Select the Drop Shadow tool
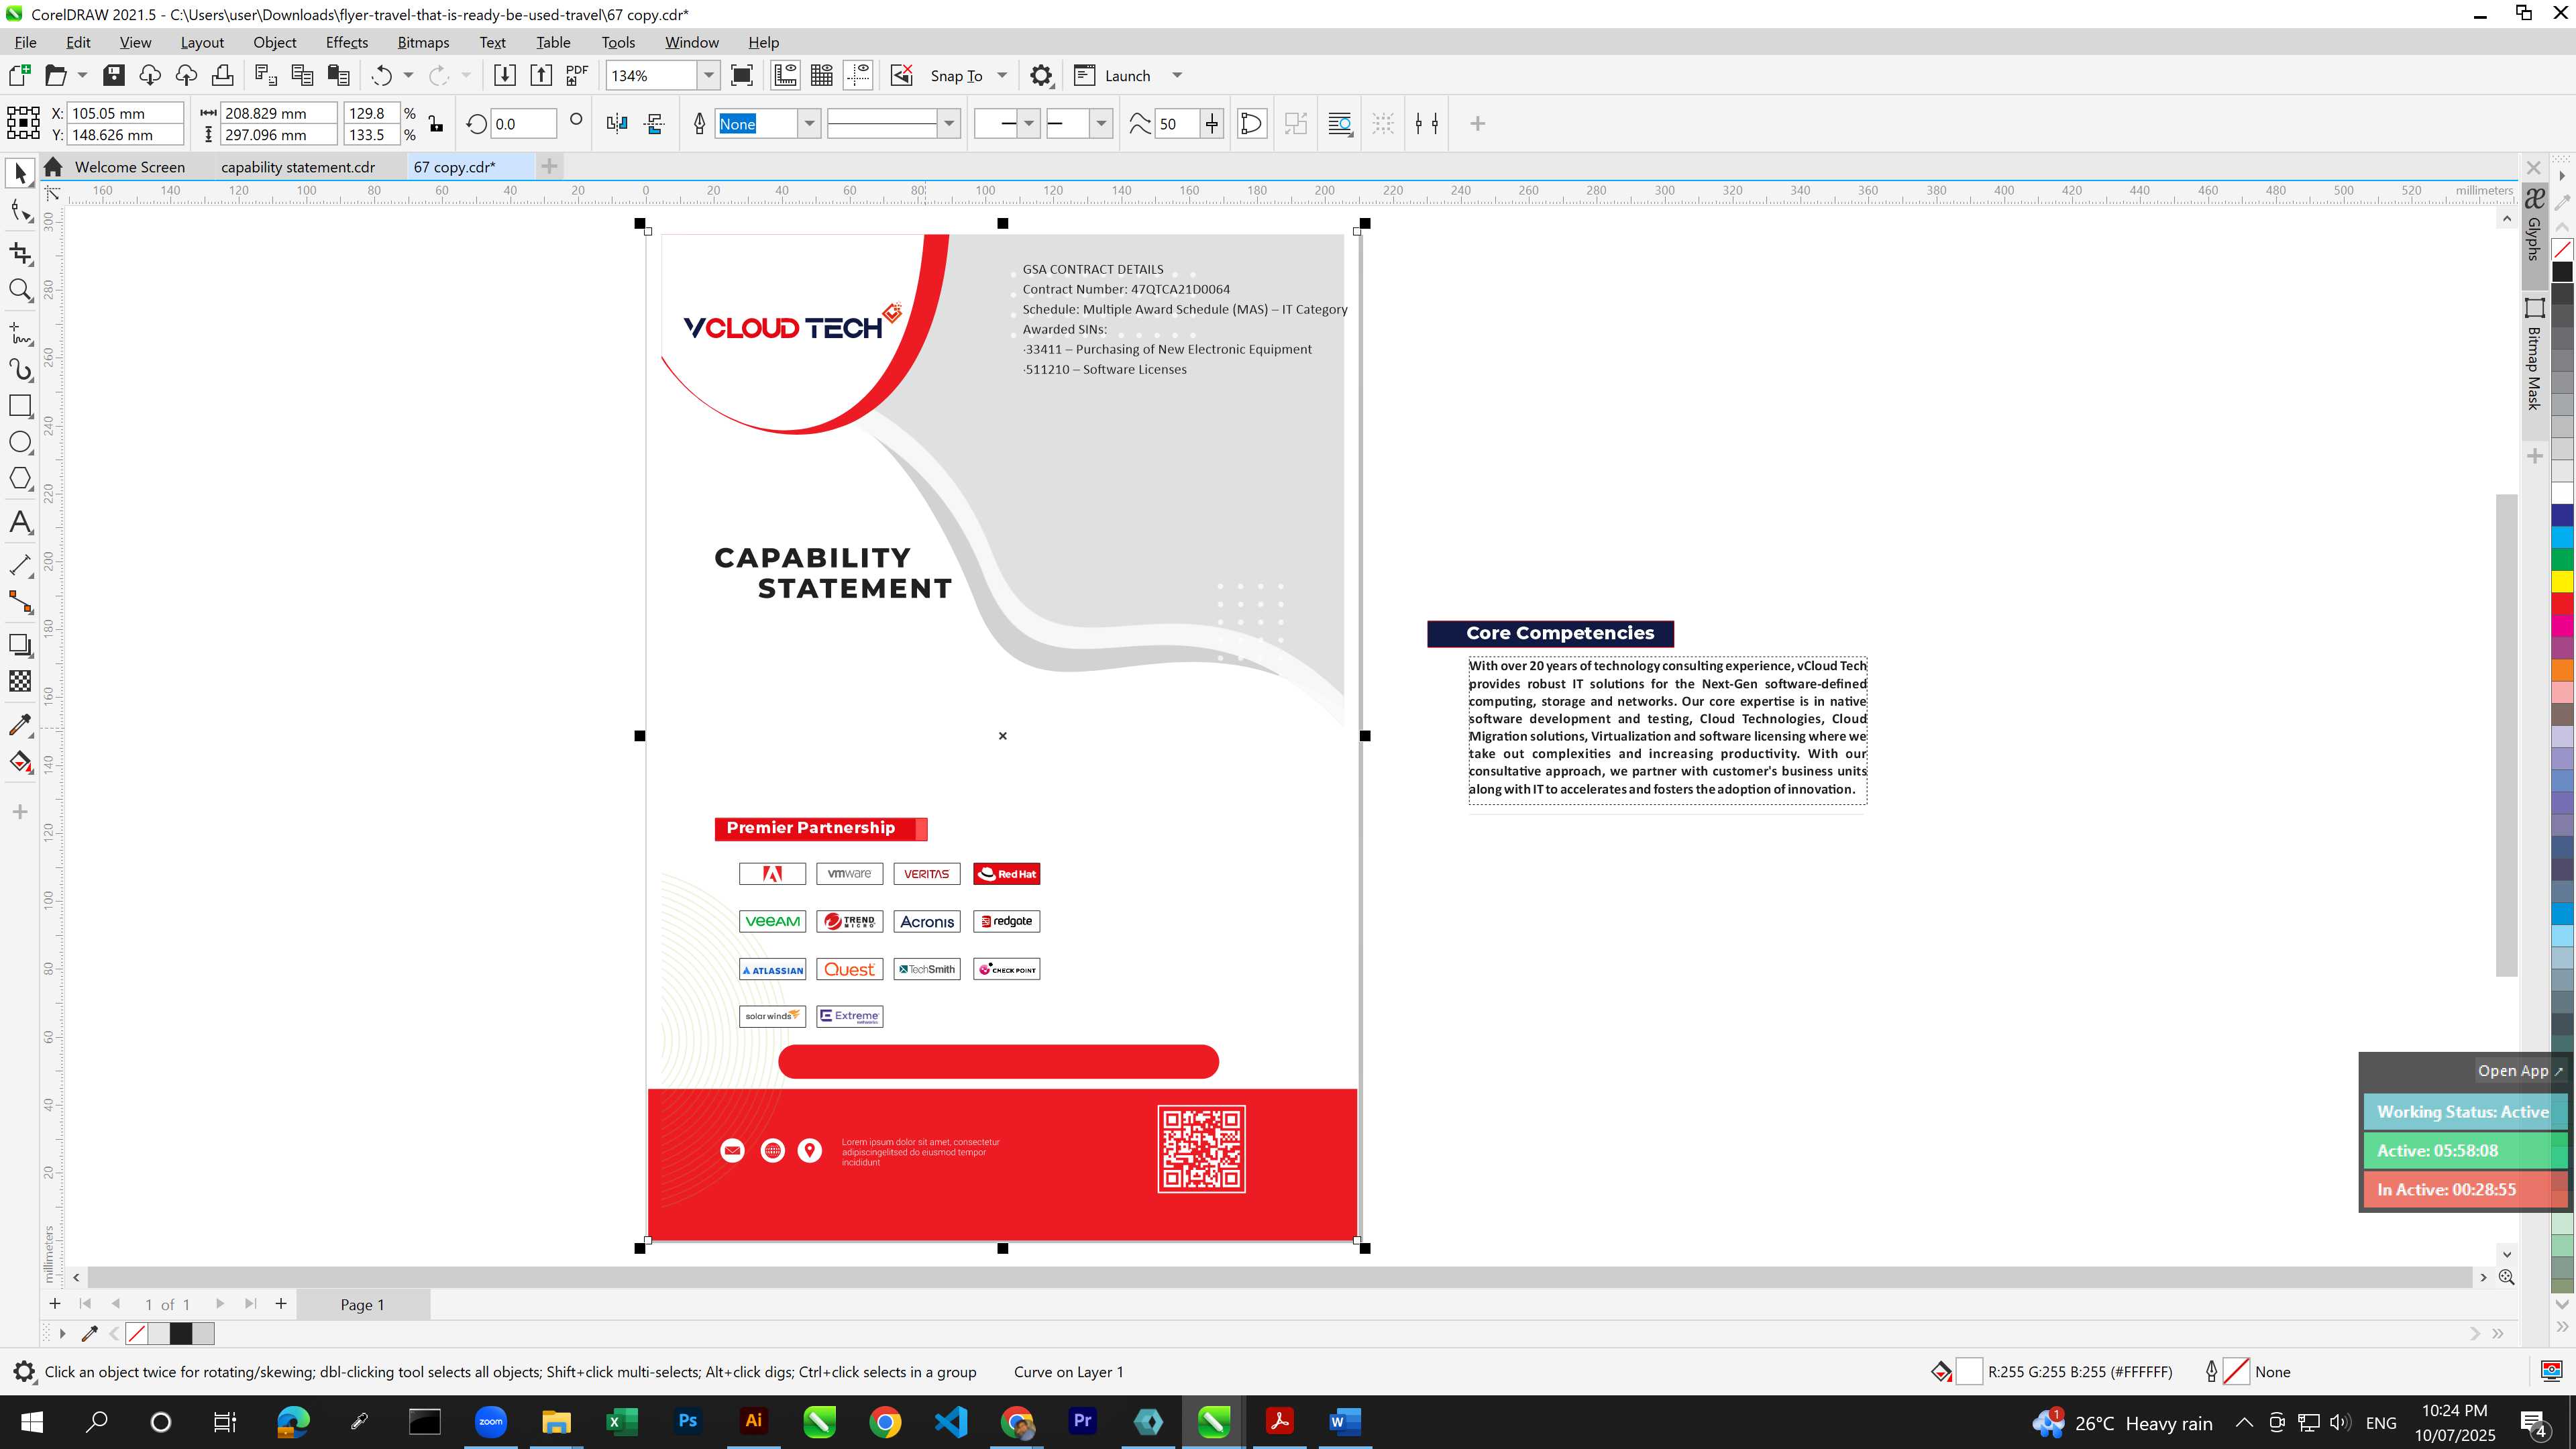The width and height of the screenshot is (2576, 1449). tap(20, 645)
